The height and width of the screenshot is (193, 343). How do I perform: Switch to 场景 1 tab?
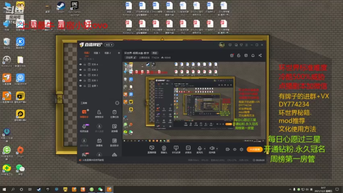point(97,53)
